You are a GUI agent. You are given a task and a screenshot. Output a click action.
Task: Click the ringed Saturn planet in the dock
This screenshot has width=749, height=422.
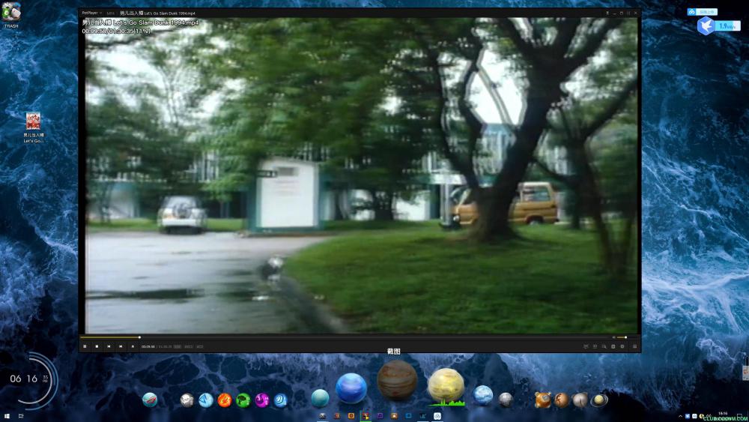598,400
